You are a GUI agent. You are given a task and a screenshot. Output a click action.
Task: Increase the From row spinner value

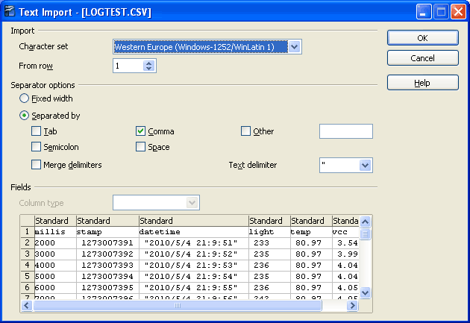click(149, 63)
